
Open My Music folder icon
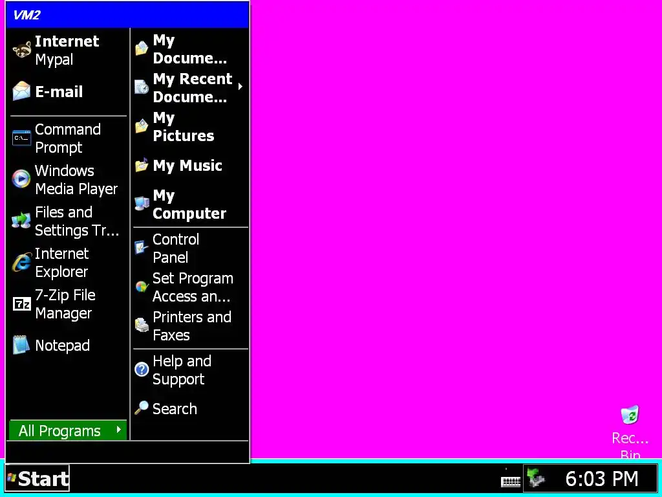point(142,165)
